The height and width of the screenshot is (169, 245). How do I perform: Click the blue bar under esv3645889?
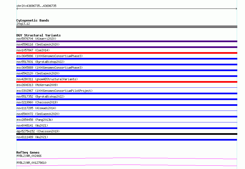[x=127, y=70]
